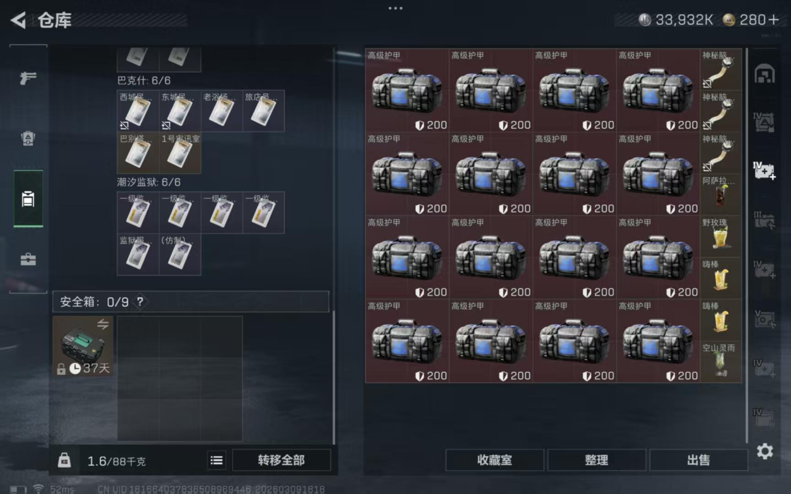Select the 1号审讯室 keycard

click(180, 153)
